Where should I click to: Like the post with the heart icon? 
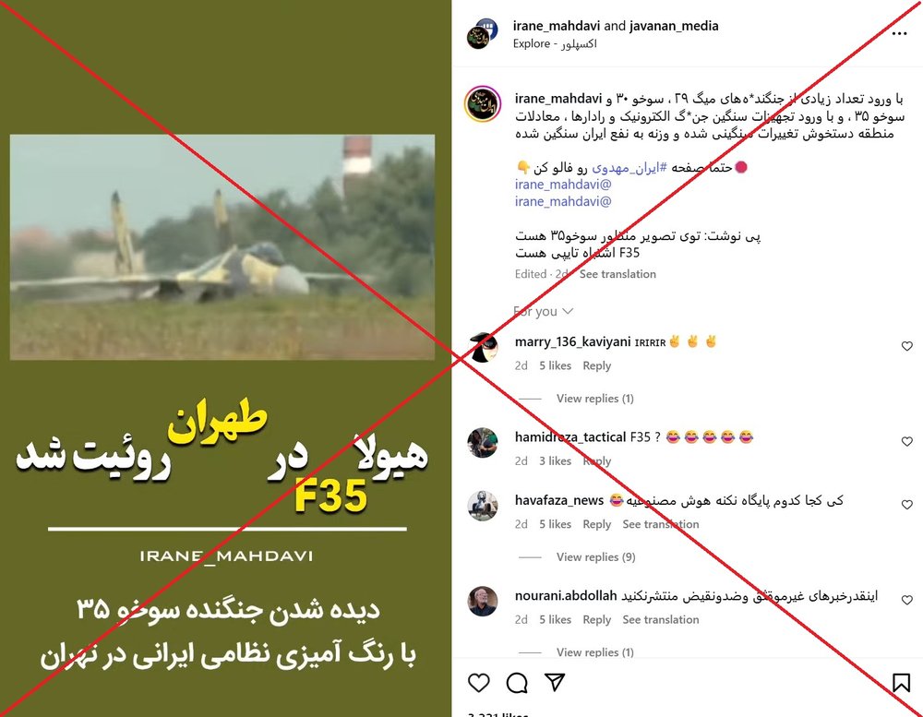pos(478,683)
